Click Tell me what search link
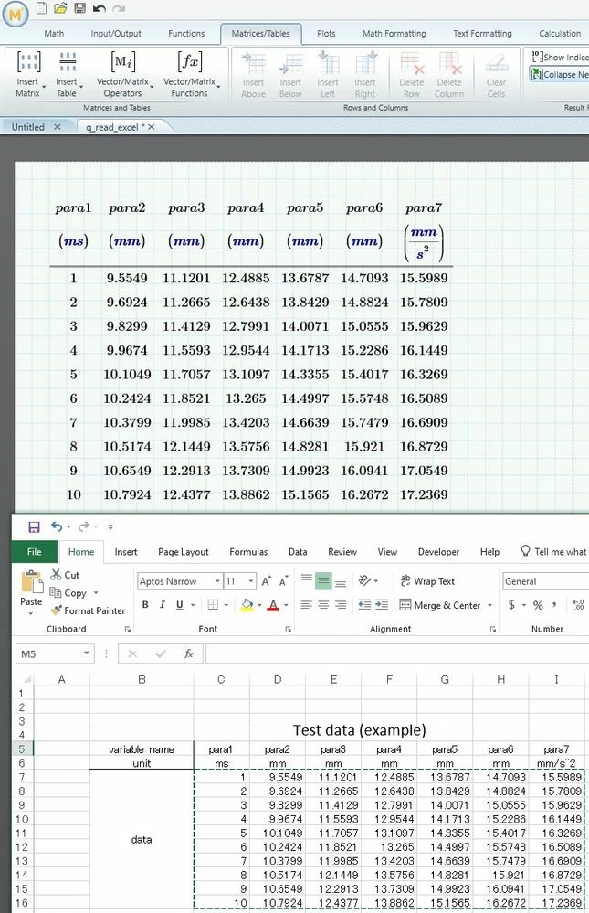 click(x=553, y=551)
